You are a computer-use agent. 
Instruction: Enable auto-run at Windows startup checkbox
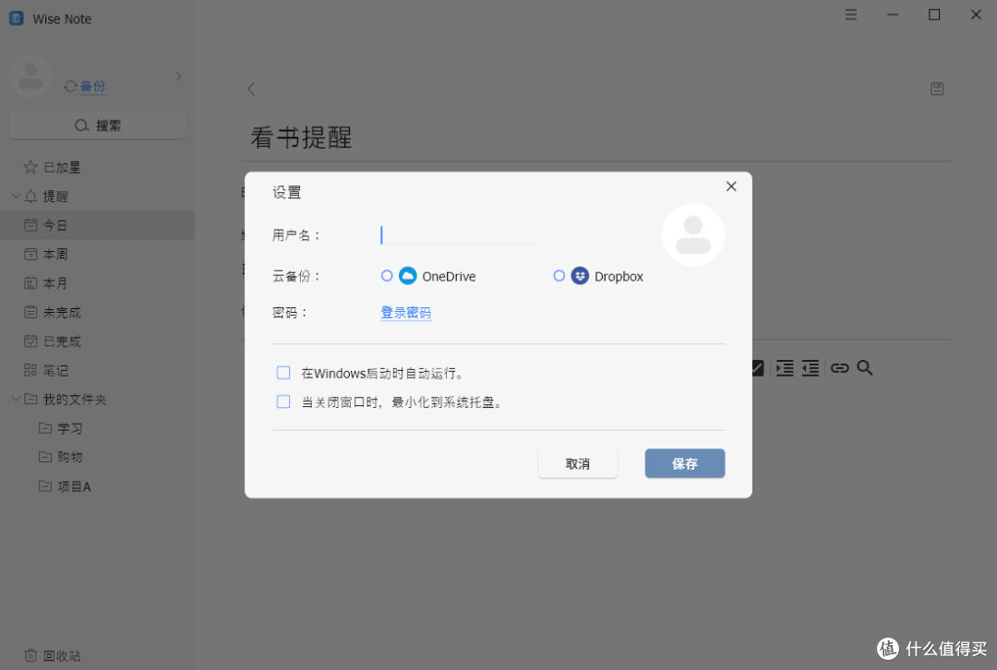(x=283, y=373)
